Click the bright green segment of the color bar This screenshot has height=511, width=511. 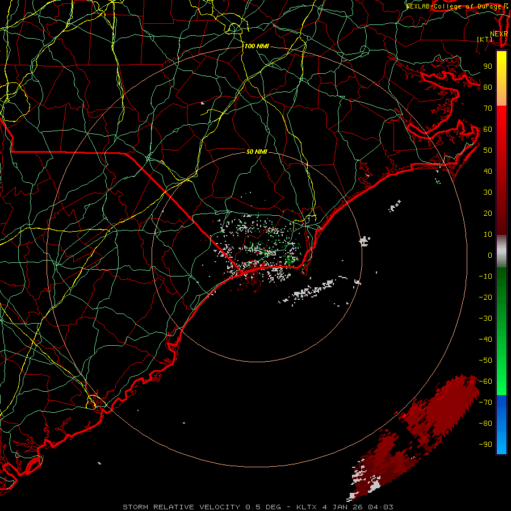point(501,365)
